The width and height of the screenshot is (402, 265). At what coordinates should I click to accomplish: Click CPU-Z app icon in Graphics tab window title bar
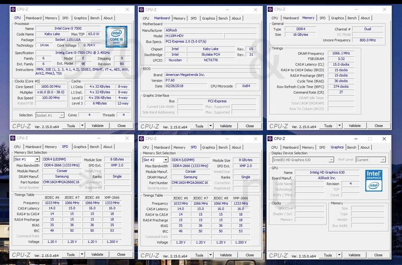click(x=270, y=139)
